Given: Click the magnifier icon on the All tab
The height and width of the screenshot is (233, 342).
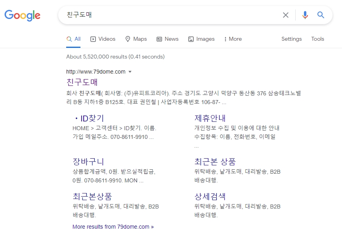Looking at the screenshot, I should (69, 39).
